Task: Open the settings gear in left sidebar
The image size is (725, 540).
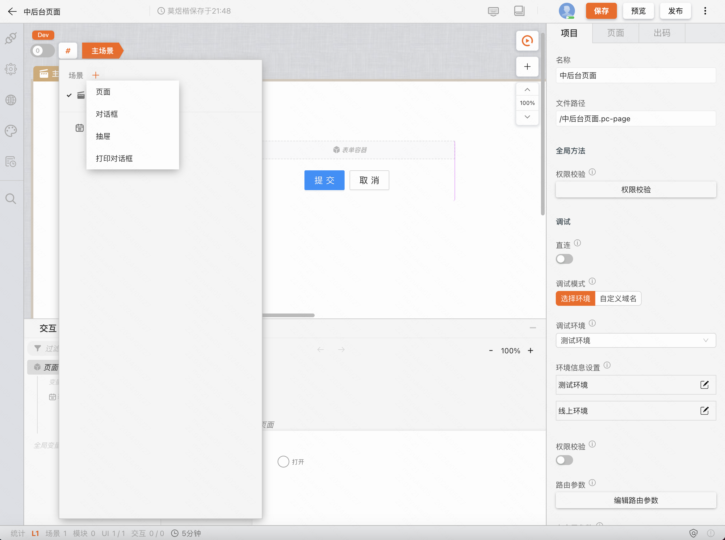Action: pos(11,69)
